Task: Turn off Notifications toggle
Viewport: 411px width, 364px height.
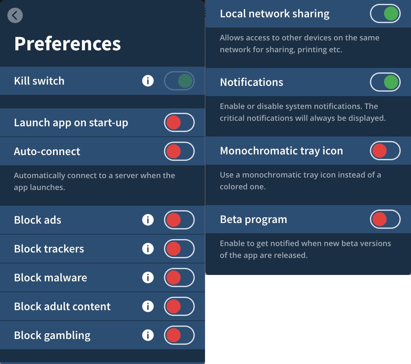Action: 385,82
